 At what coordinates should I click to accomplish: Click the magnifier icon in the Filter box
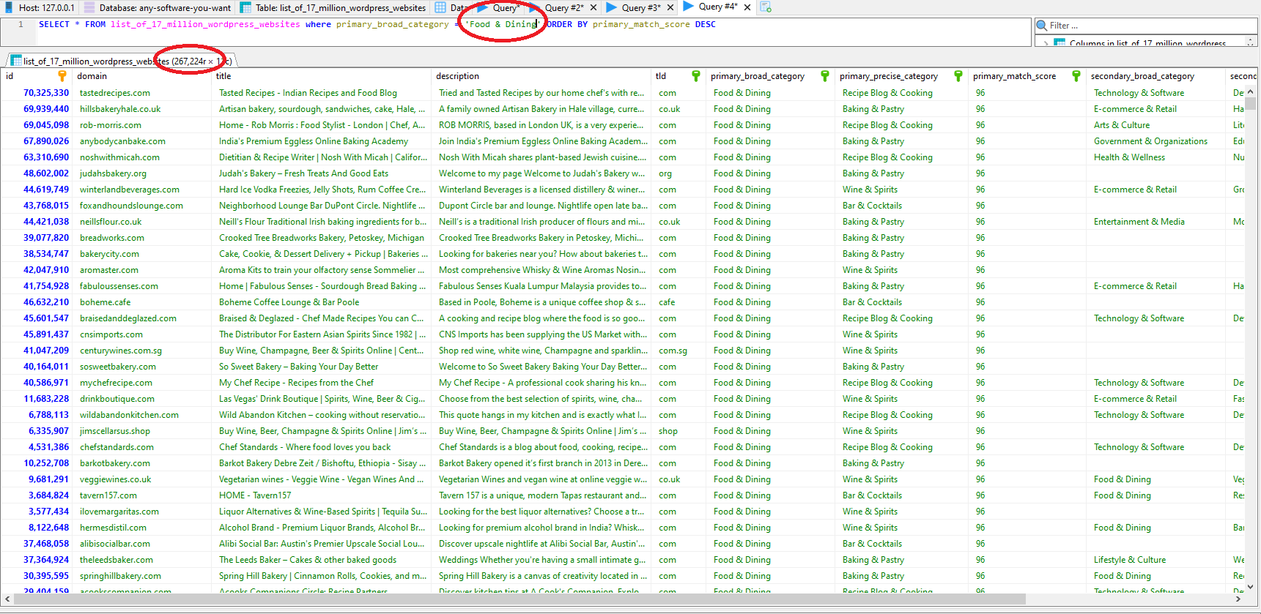pyautogui.click(x=1042, y=26)
